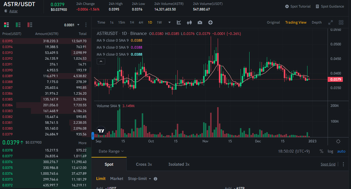This screenshot has height=189, width=351.
Task: Expand the Date Range selector
Action: 111,151
